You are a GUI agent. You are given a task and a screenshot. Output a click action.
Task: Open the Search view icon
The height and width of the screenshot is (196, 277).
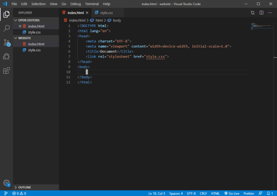coord(6,28)
